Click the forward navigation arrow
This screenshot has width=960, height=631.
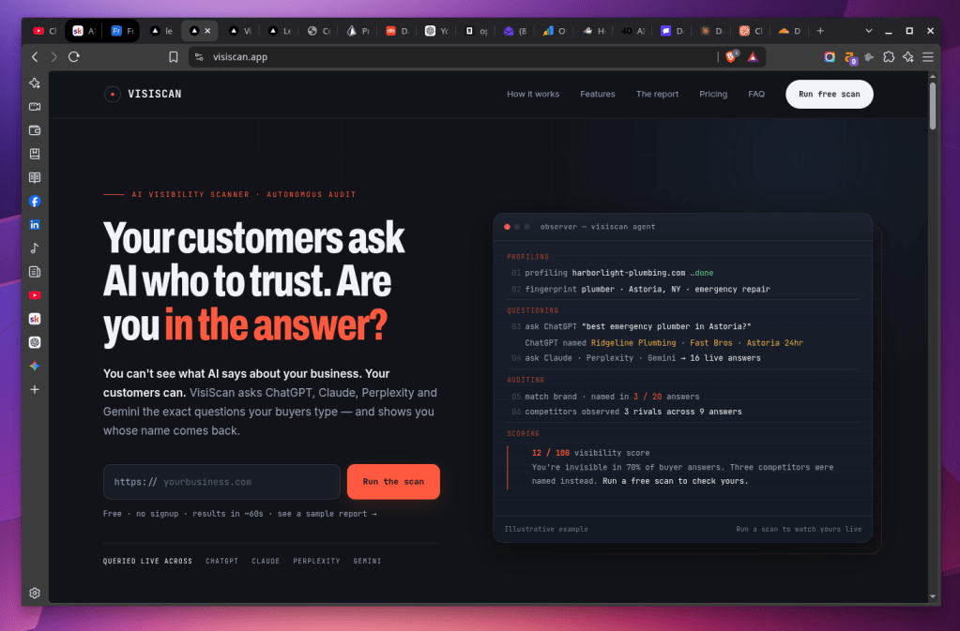(53, 57)
